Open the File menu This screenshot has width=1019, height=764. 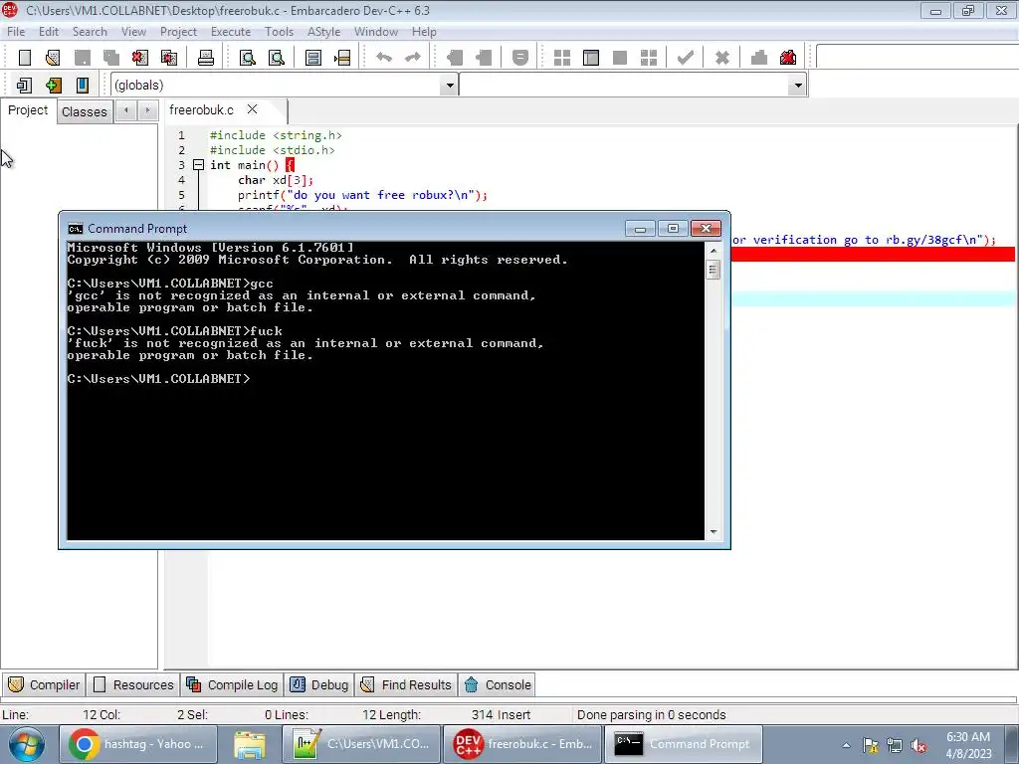pos(16,32)
